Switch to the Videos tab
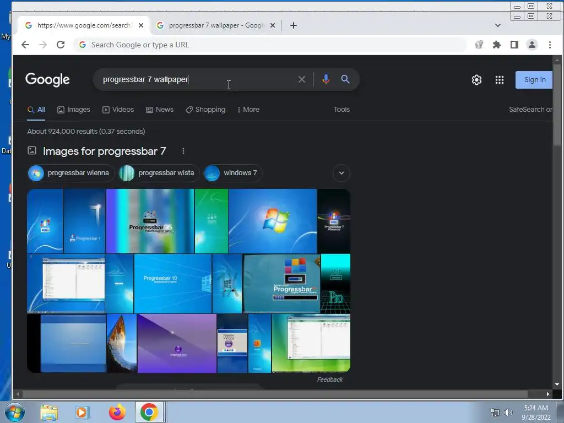 pos(118,110)
